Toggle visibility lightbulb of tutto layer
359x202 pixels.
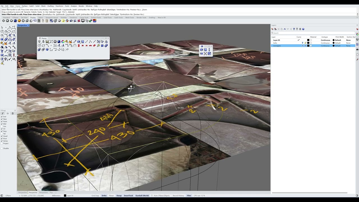tap(302, 43)
